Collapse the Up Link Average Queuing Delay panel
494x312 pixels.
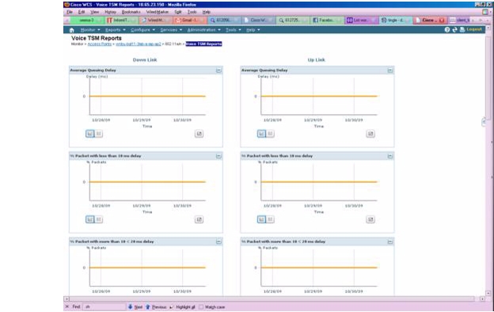[x=390, y=70]
